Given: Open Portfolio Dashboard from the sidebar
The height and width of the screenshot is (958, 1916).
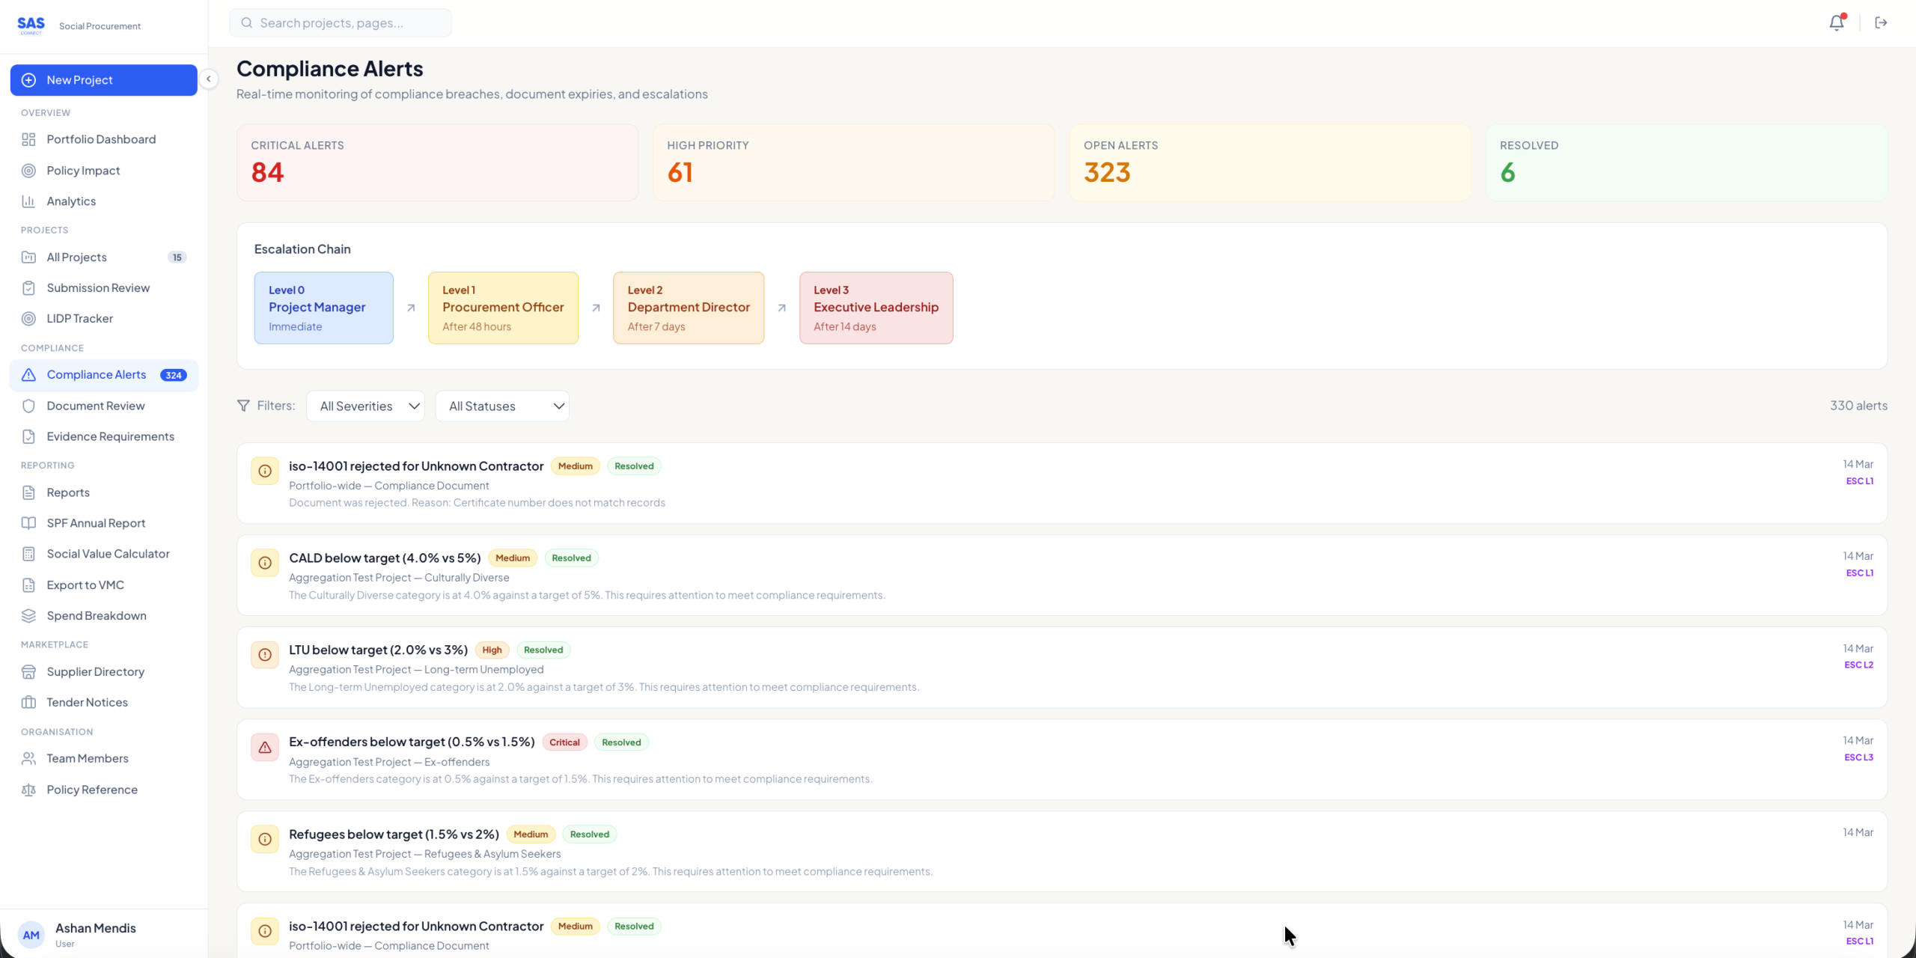Looking at the screenshot, I should [104, 139].
